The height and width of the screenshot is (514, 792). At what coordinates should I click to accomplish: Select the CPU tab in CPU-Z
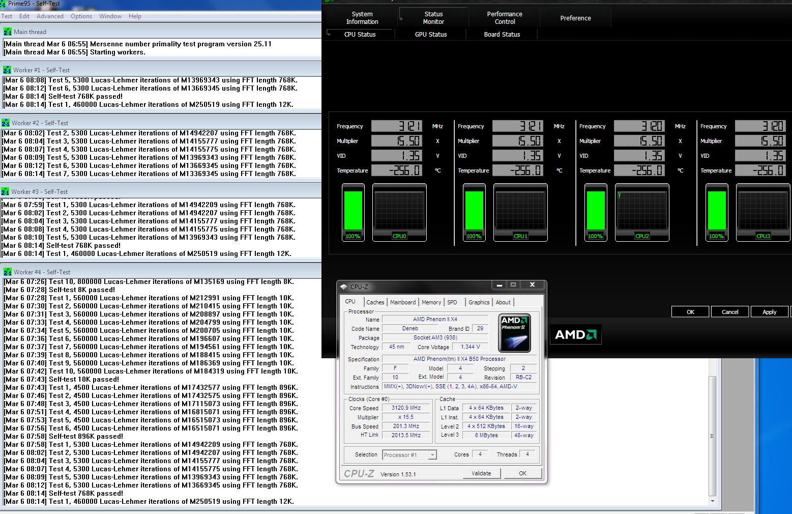(x=350, y=302)
